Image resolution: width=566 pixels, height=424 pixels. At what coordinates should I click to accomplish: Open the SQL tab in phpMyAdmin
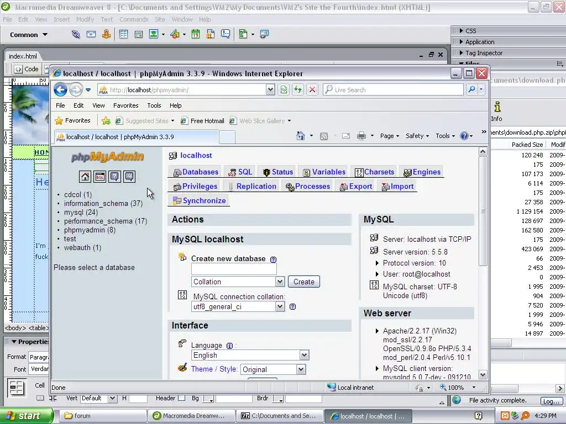(240, 172)
